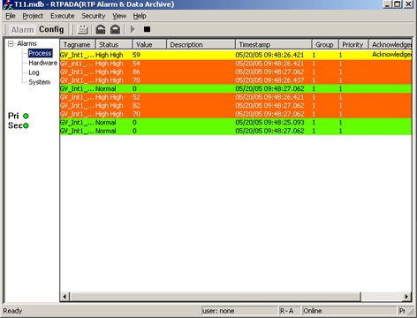This screenshot has height=318, width=417.
Task: Sort by Description column header
Action: point(201,44)
